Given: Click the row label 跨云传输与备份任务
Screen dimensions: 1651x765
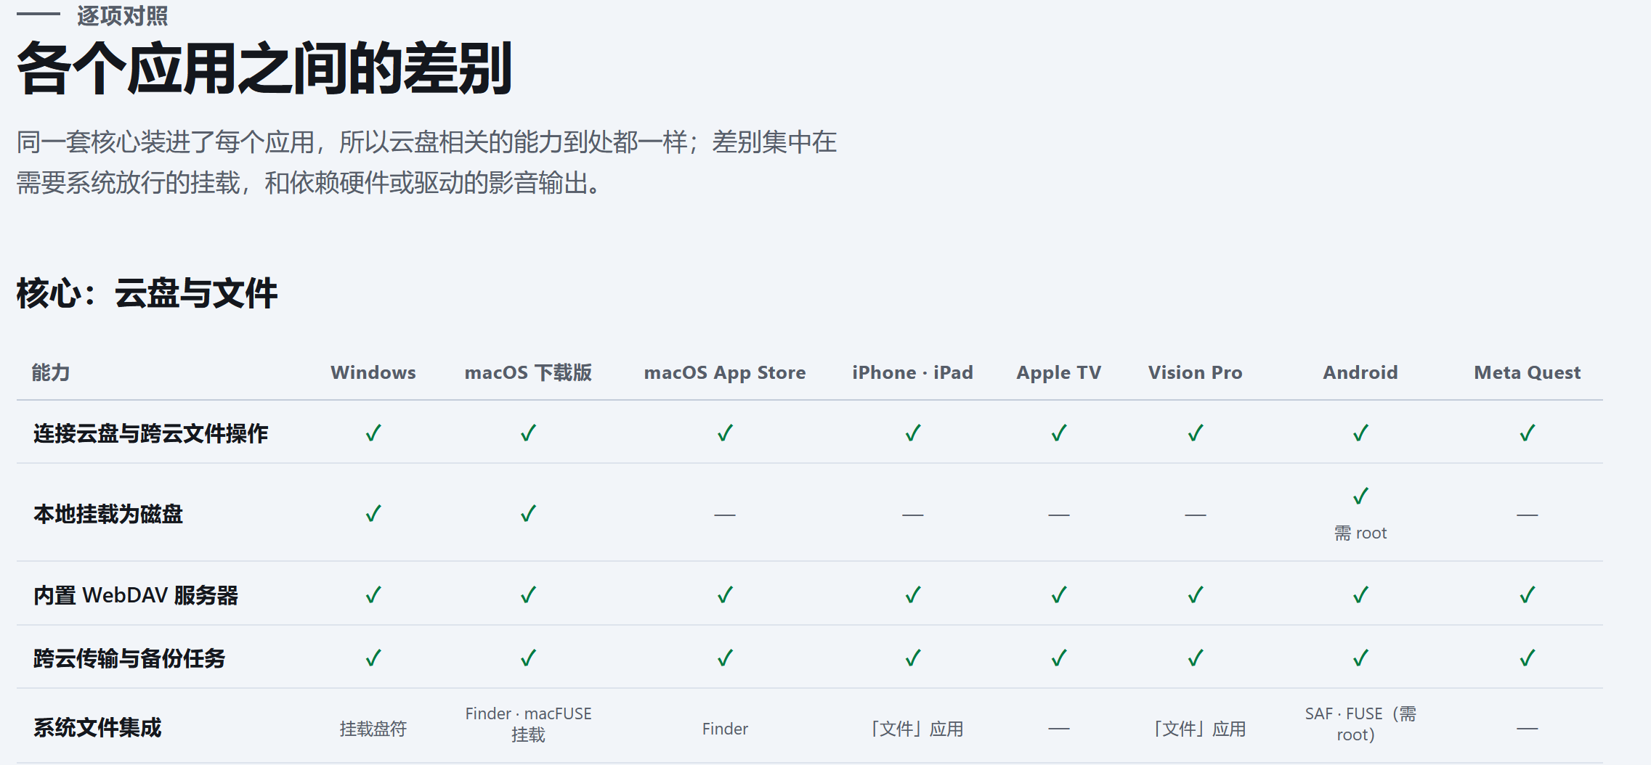Looking at the screenshot, I should click(129, 658).
